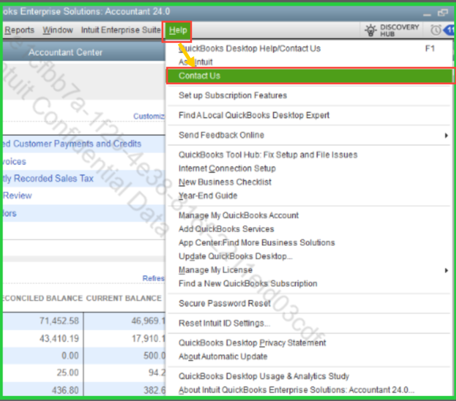Click the Customize link in Accountant Center
This screenshot has width=456, height=401.
click(149, 116)
